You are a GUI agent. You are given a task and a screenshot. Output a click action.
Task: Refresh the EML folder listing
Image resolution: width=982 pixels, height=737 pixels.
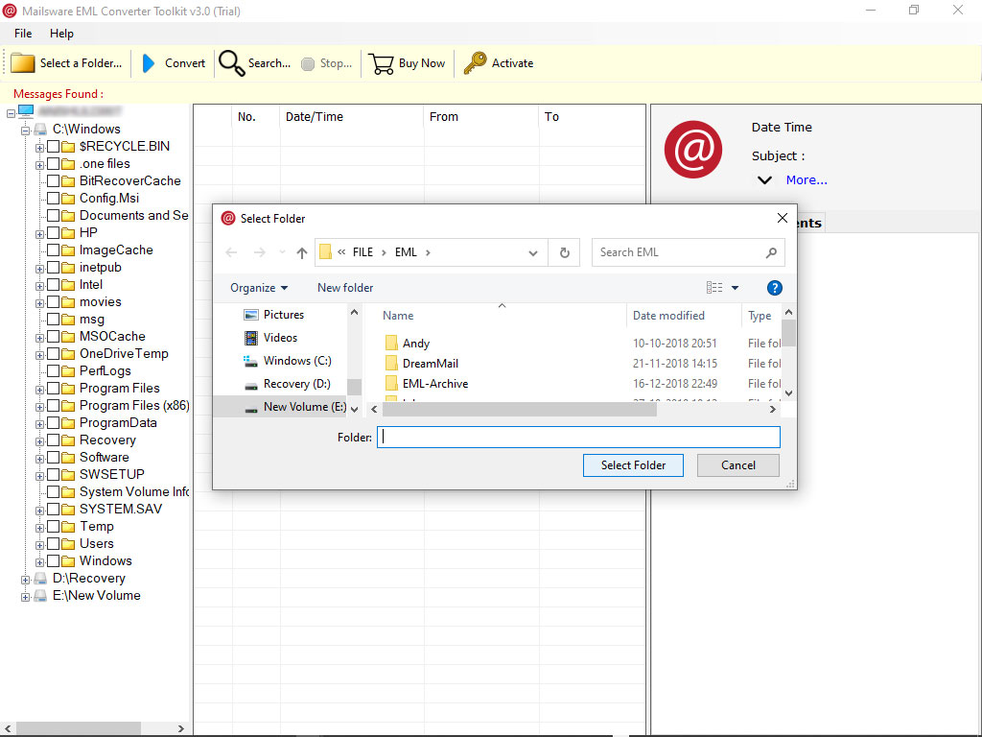point(564,252)
